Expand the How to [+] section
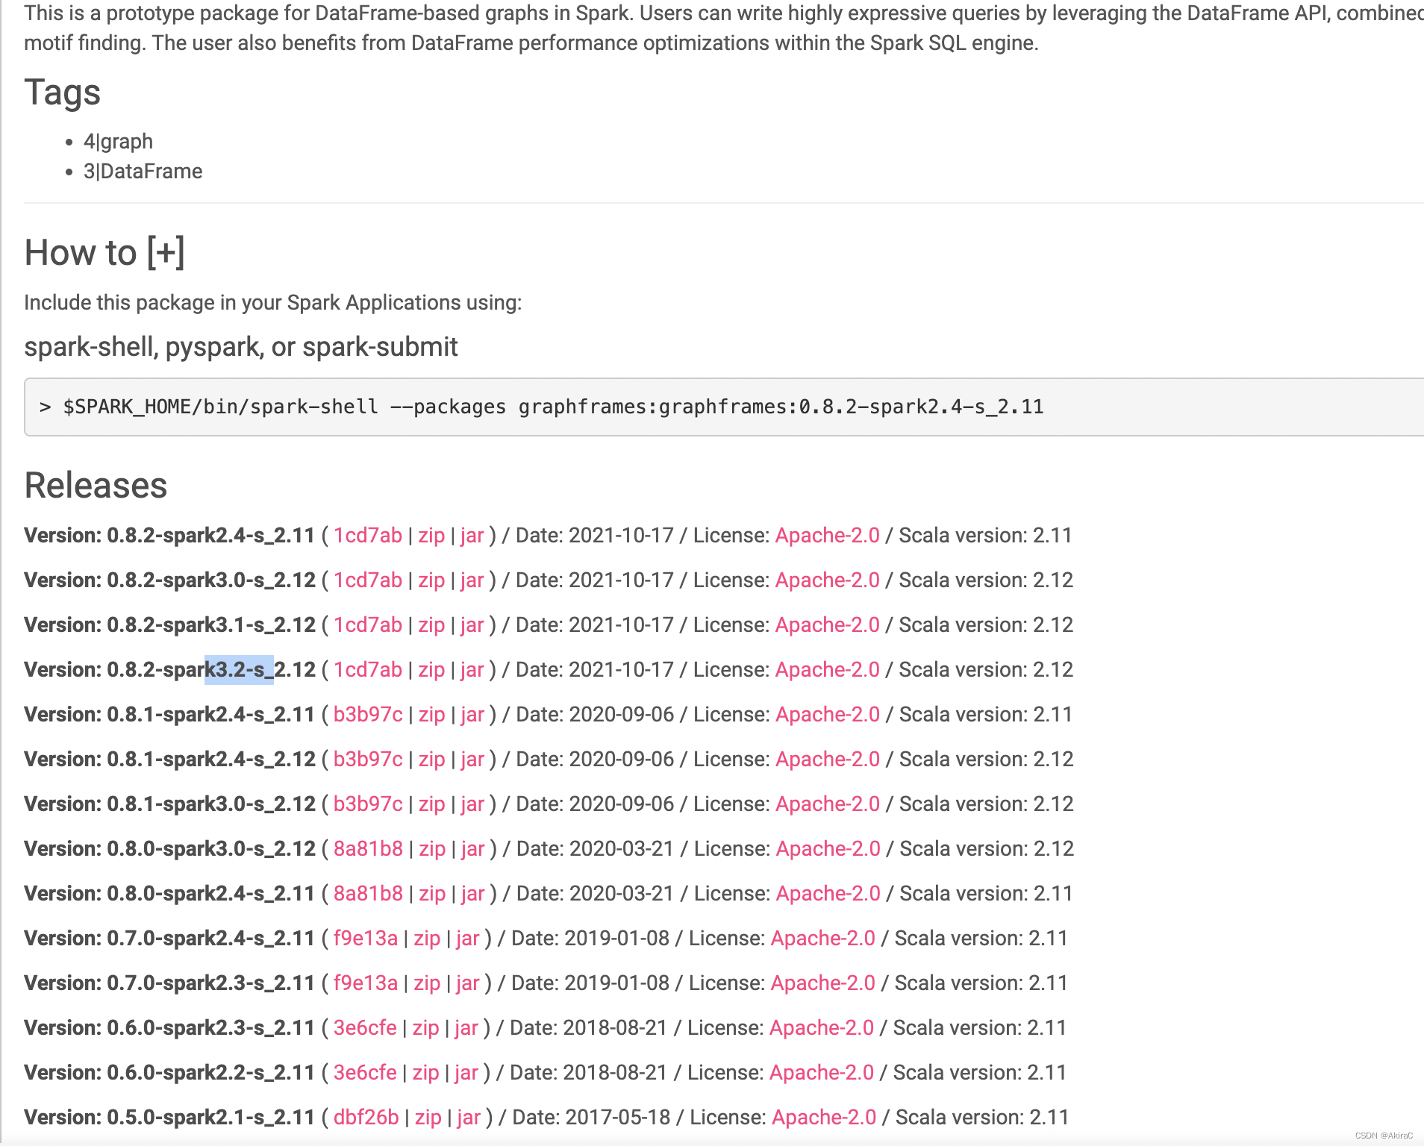Viewport: 1424px width, 1146px height. click(x=166, y=252)
